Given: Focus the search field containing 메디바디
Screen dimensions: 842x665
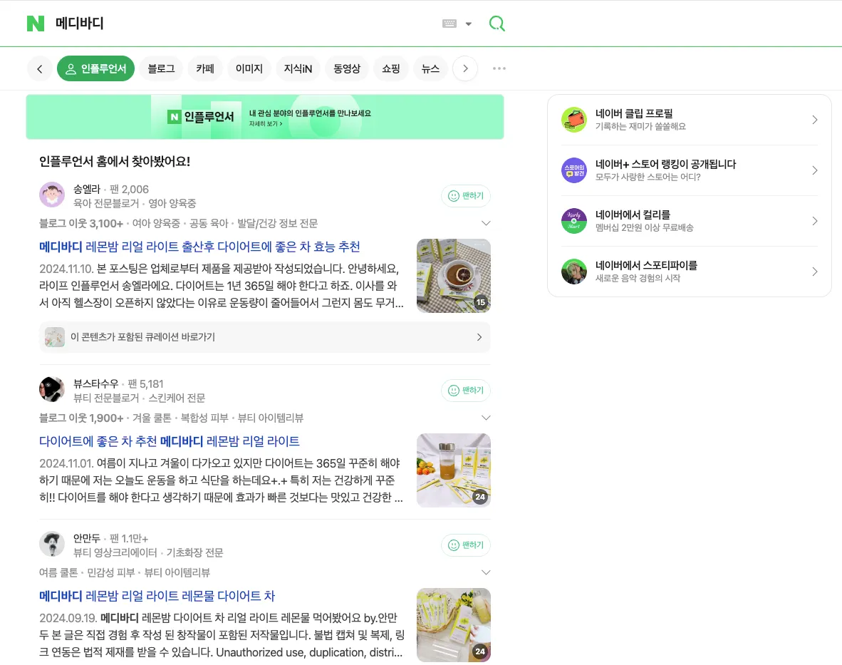Looking at the screenshot, I should [x=241, y=24].
